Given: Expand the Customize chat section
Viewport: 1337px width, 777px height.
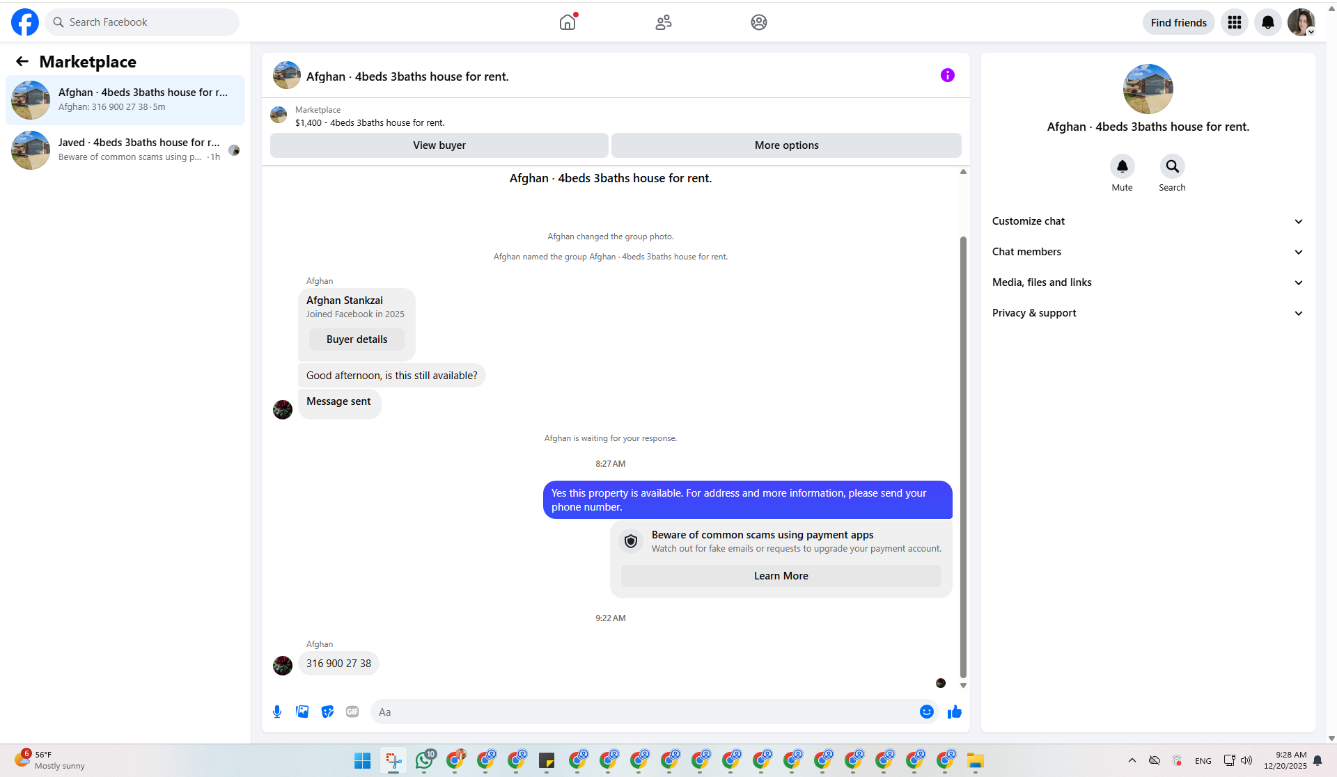Looking at the screenshot, I should point(1148,221).
